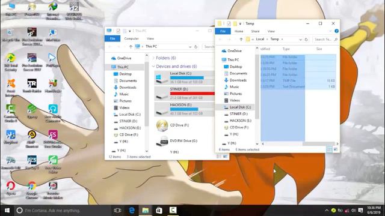Expand the Folders (6) group
The height and width of the screenshot is (216, 385).
tap(153, 58)
